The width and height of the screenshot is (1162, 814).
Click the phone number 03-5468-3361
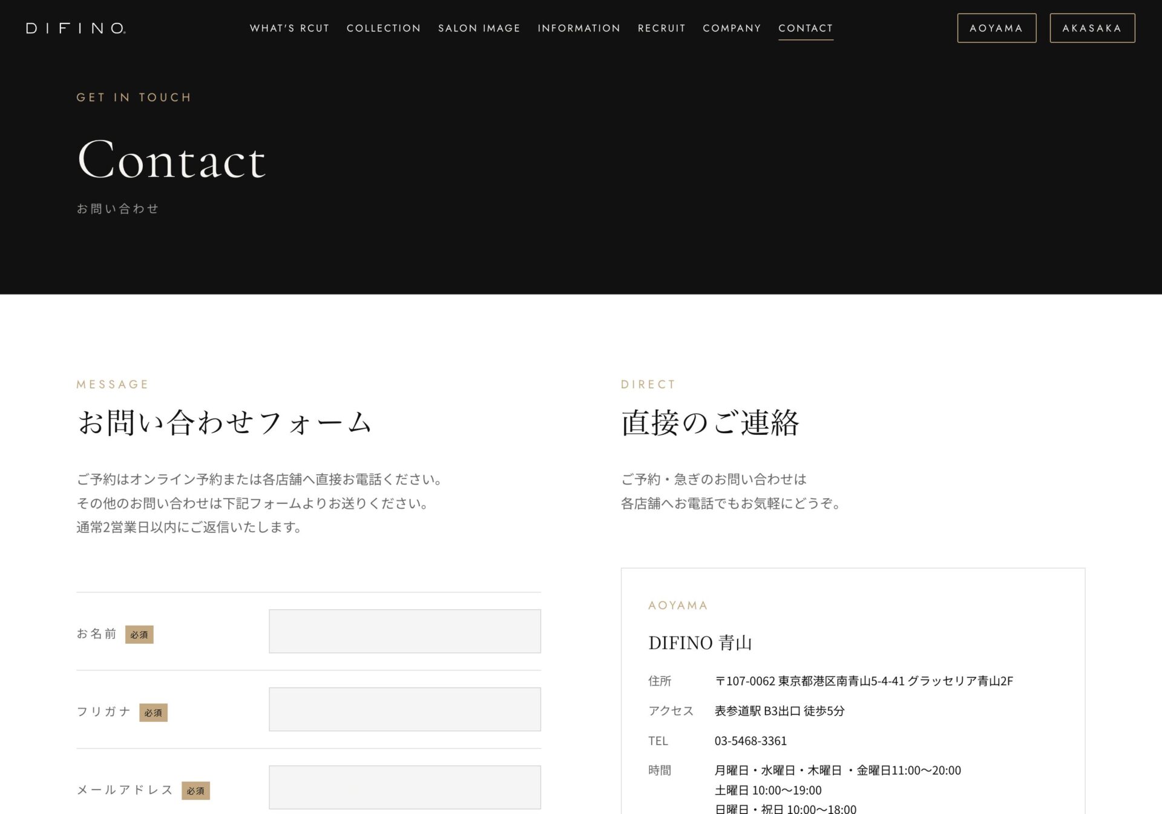750,741
